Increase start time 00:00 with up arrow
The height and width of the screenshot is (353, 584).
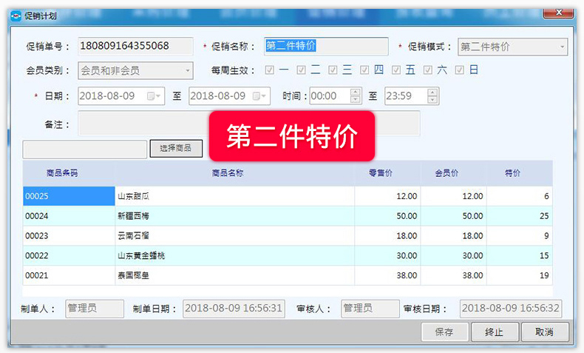(x=356, y=92)
